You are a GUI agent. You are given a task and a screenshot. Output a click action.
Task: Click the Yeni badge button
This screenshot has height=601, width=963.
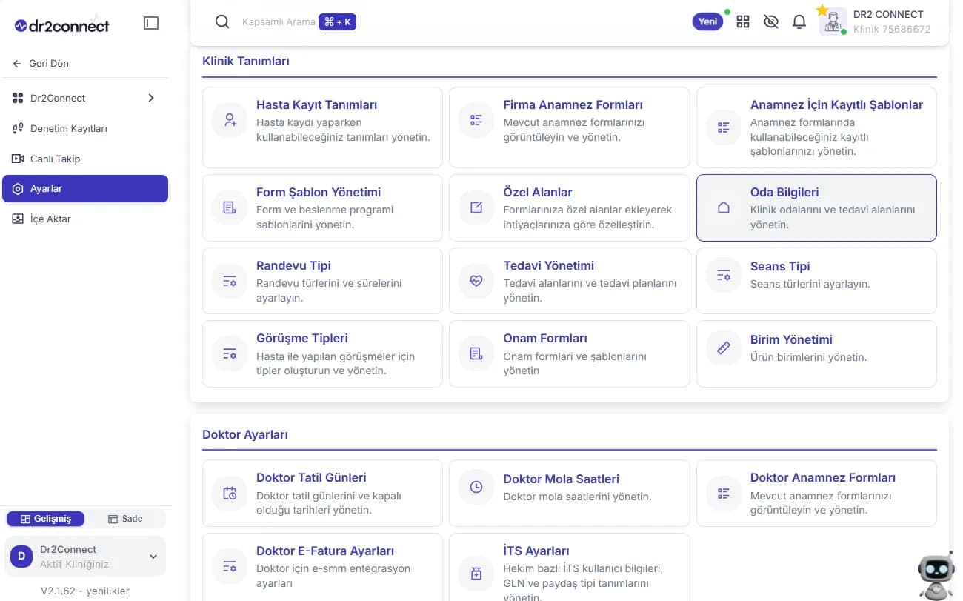tap(708, 21)
